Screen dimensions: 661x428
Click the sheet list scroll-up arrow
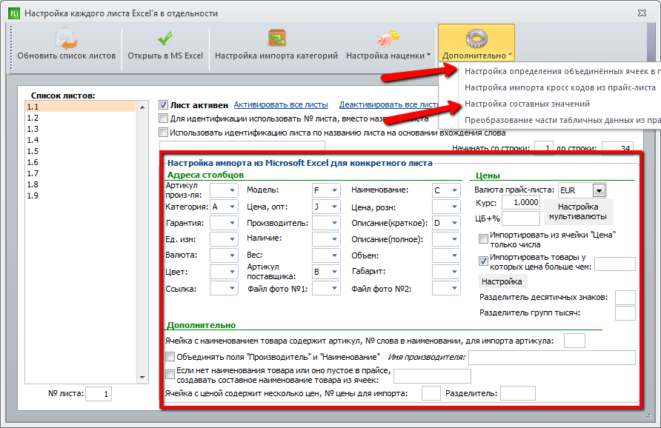tap(142, 107)
